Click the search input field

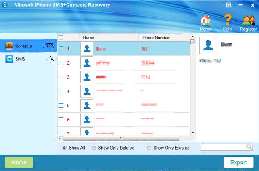(226, 147)
